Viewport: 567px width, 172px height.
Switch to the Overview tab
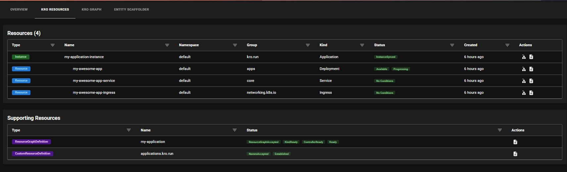(19, 10)
